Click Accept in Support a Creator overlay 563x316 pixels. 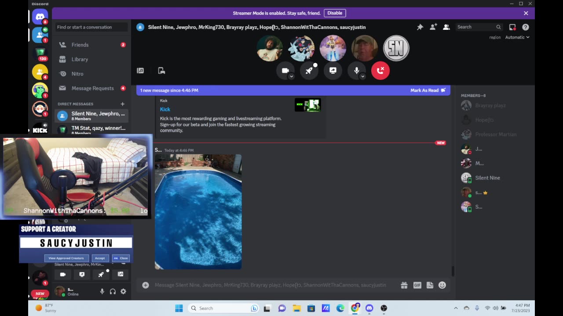pos(100,258)
